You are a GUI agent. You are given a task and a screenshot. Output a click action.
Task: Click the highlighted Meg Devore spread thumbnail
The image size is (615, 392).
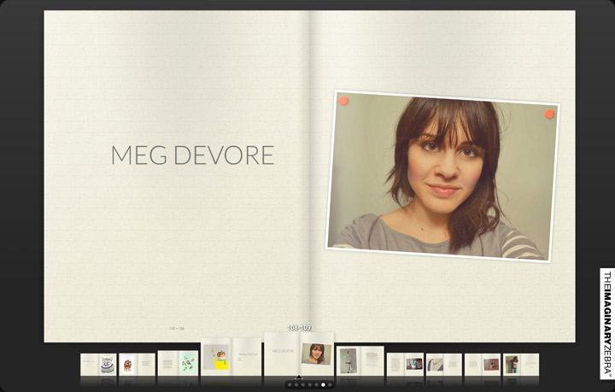point(298,353)
